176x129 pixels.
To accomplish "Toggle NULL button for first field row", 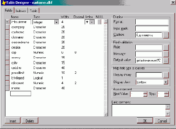I will coord(99,22).
